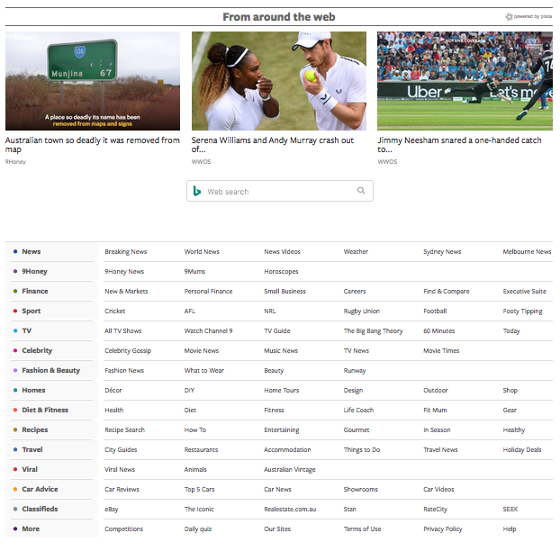The width and height of the screenshot is (560, 551).
Task: Open the Realestate.com.au link
Action: 290,510
